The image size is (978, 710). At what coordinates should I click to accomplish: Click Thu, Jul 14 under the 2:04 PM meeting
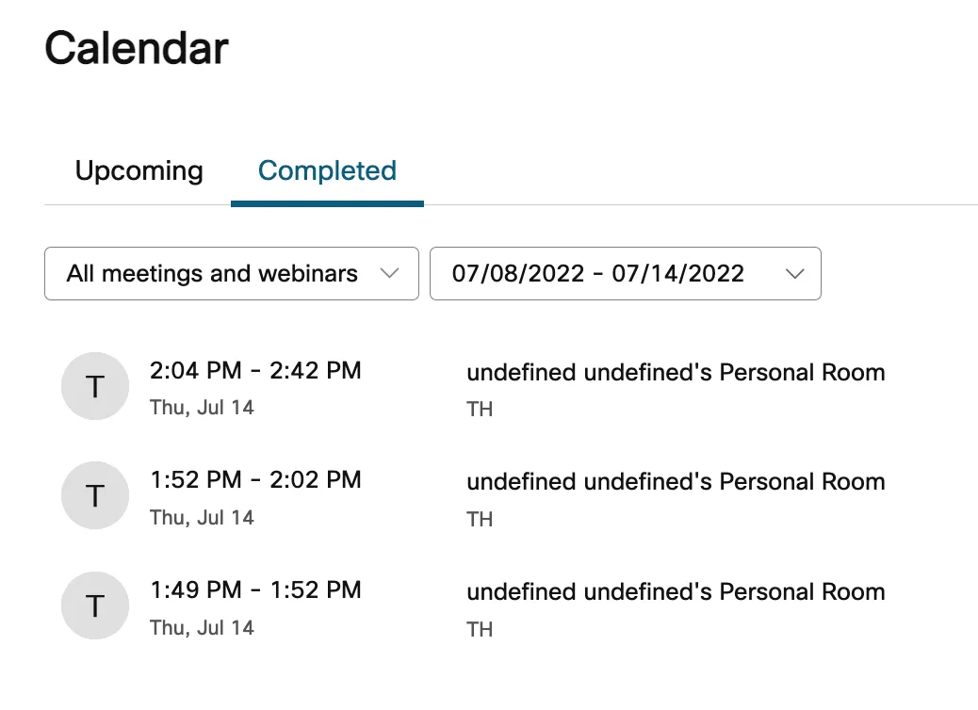pos(202,408)
